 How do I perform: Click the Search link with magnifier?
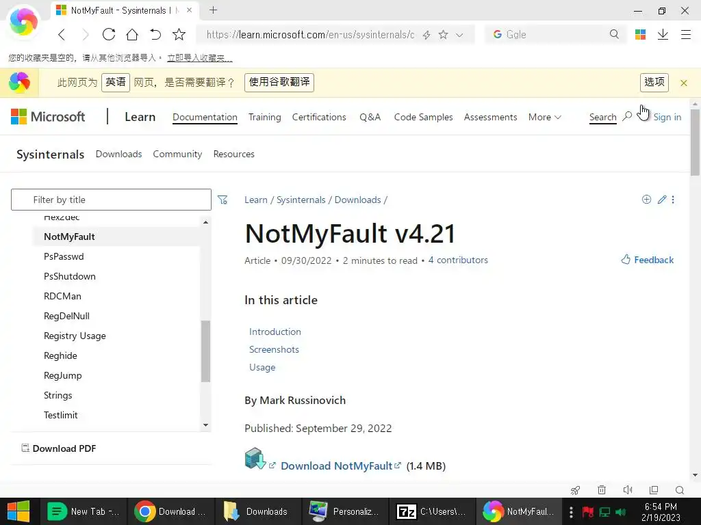[x=610, y=117]
